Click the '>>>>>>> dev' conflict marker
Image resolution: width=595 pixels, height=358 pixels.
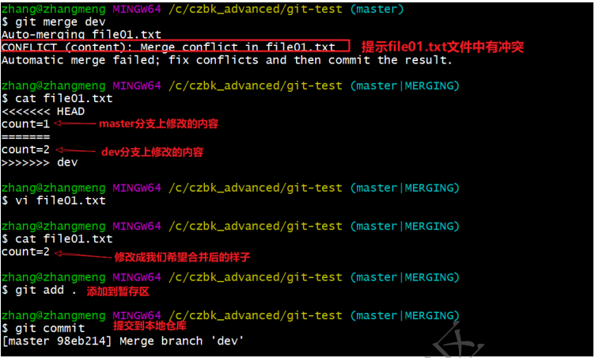tap(40, 162)
